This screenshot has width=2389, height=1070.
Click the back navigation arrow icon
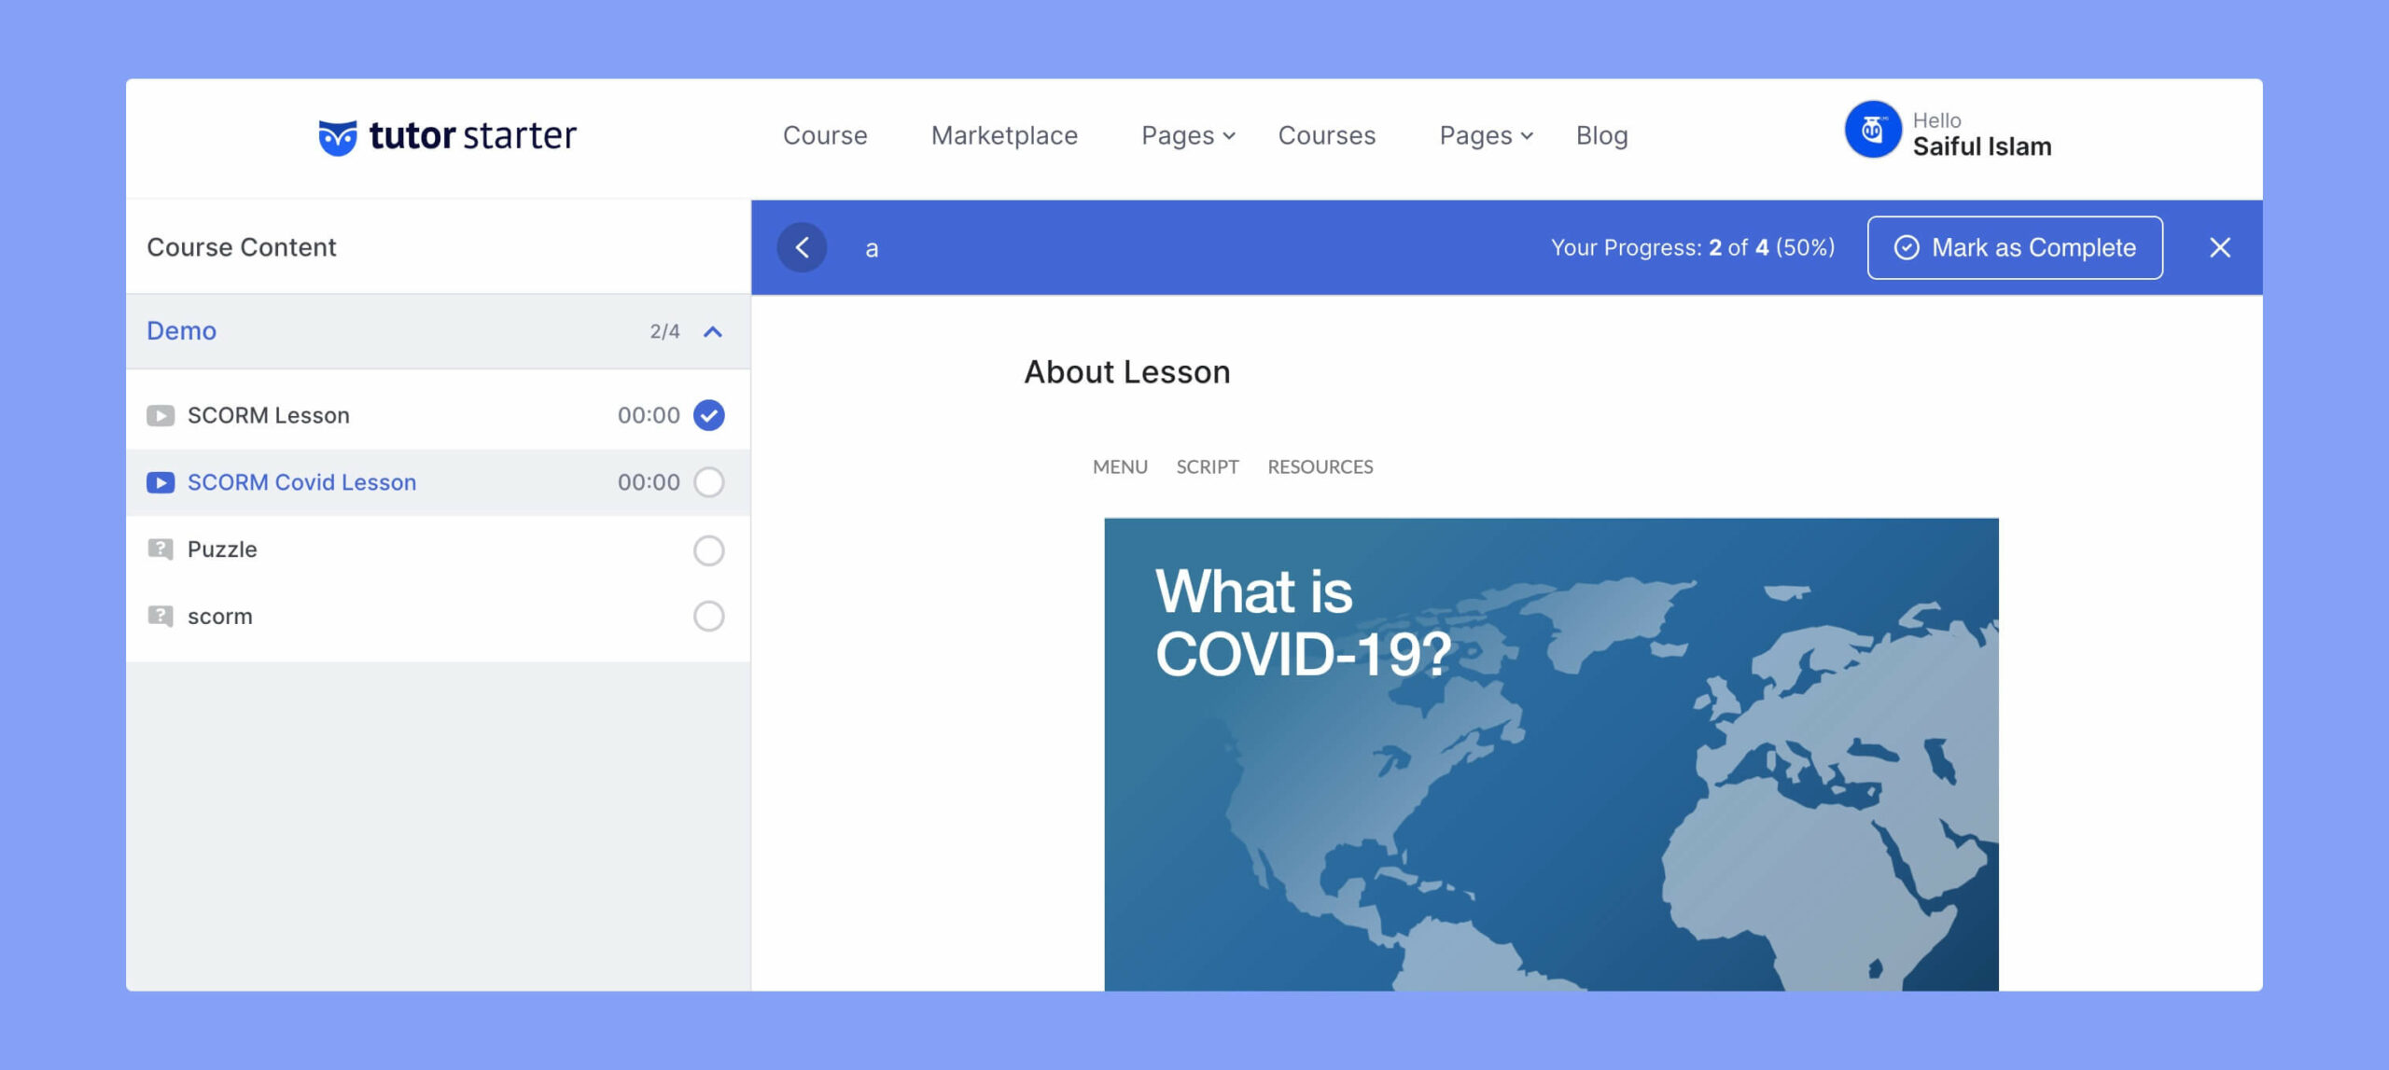tap(803, 248)
